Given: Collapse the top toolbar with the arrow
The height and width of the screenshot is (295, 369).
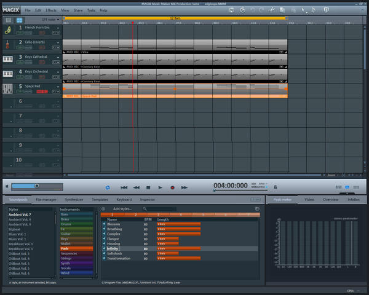Looking at the screenshot, I should 362,10.
